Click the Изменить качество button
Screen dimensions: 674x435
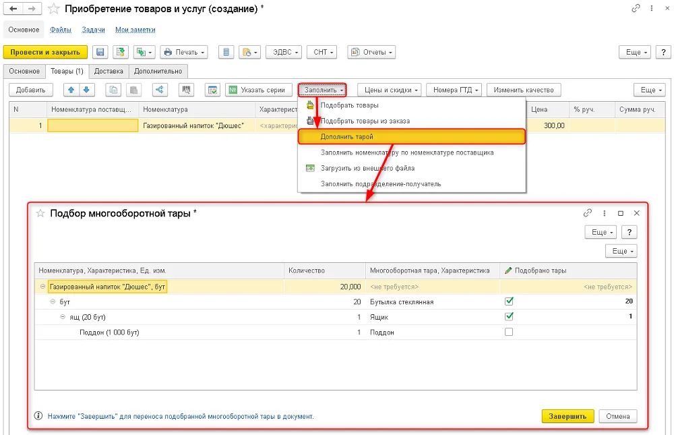tap(524, 90)
